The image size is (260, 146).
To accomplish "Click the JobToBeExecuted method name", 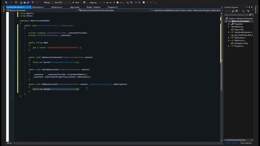I will [x=50, y=69].
